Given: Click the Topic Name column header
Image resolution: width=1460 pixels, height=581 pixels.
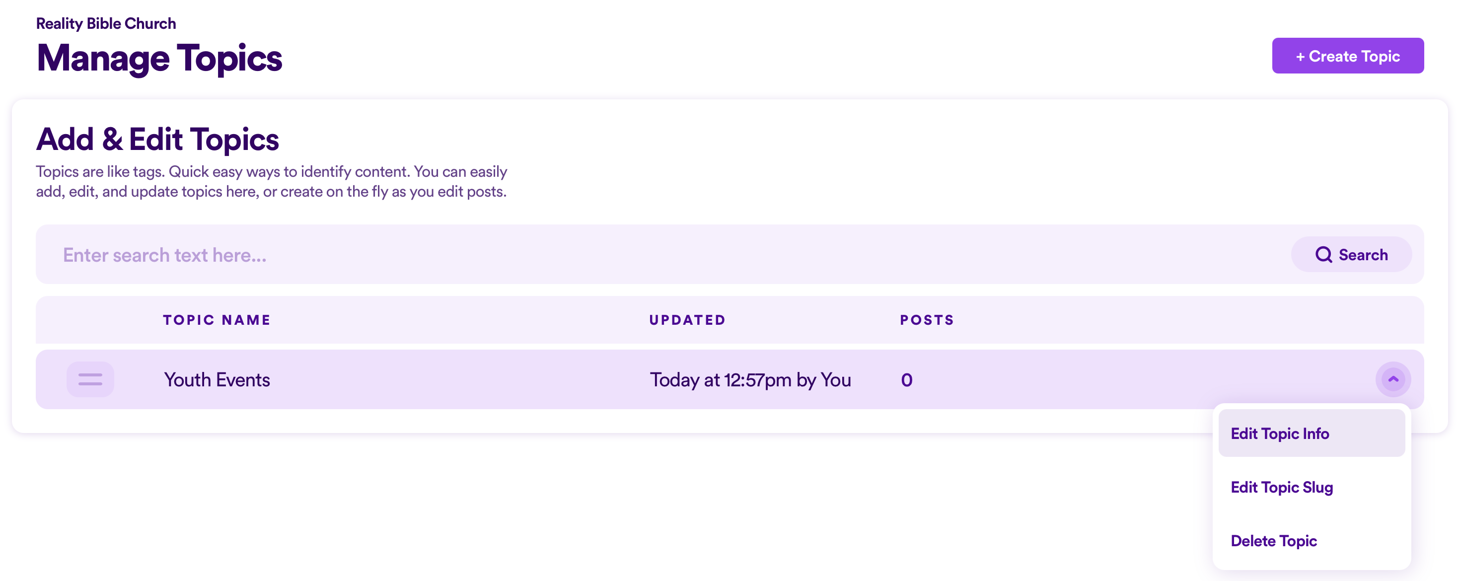Looking at the screenshot, I should click(x=217, y=320).
